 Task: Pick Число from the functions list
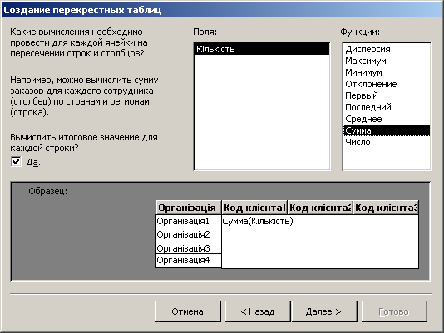(x=387, y=142)
